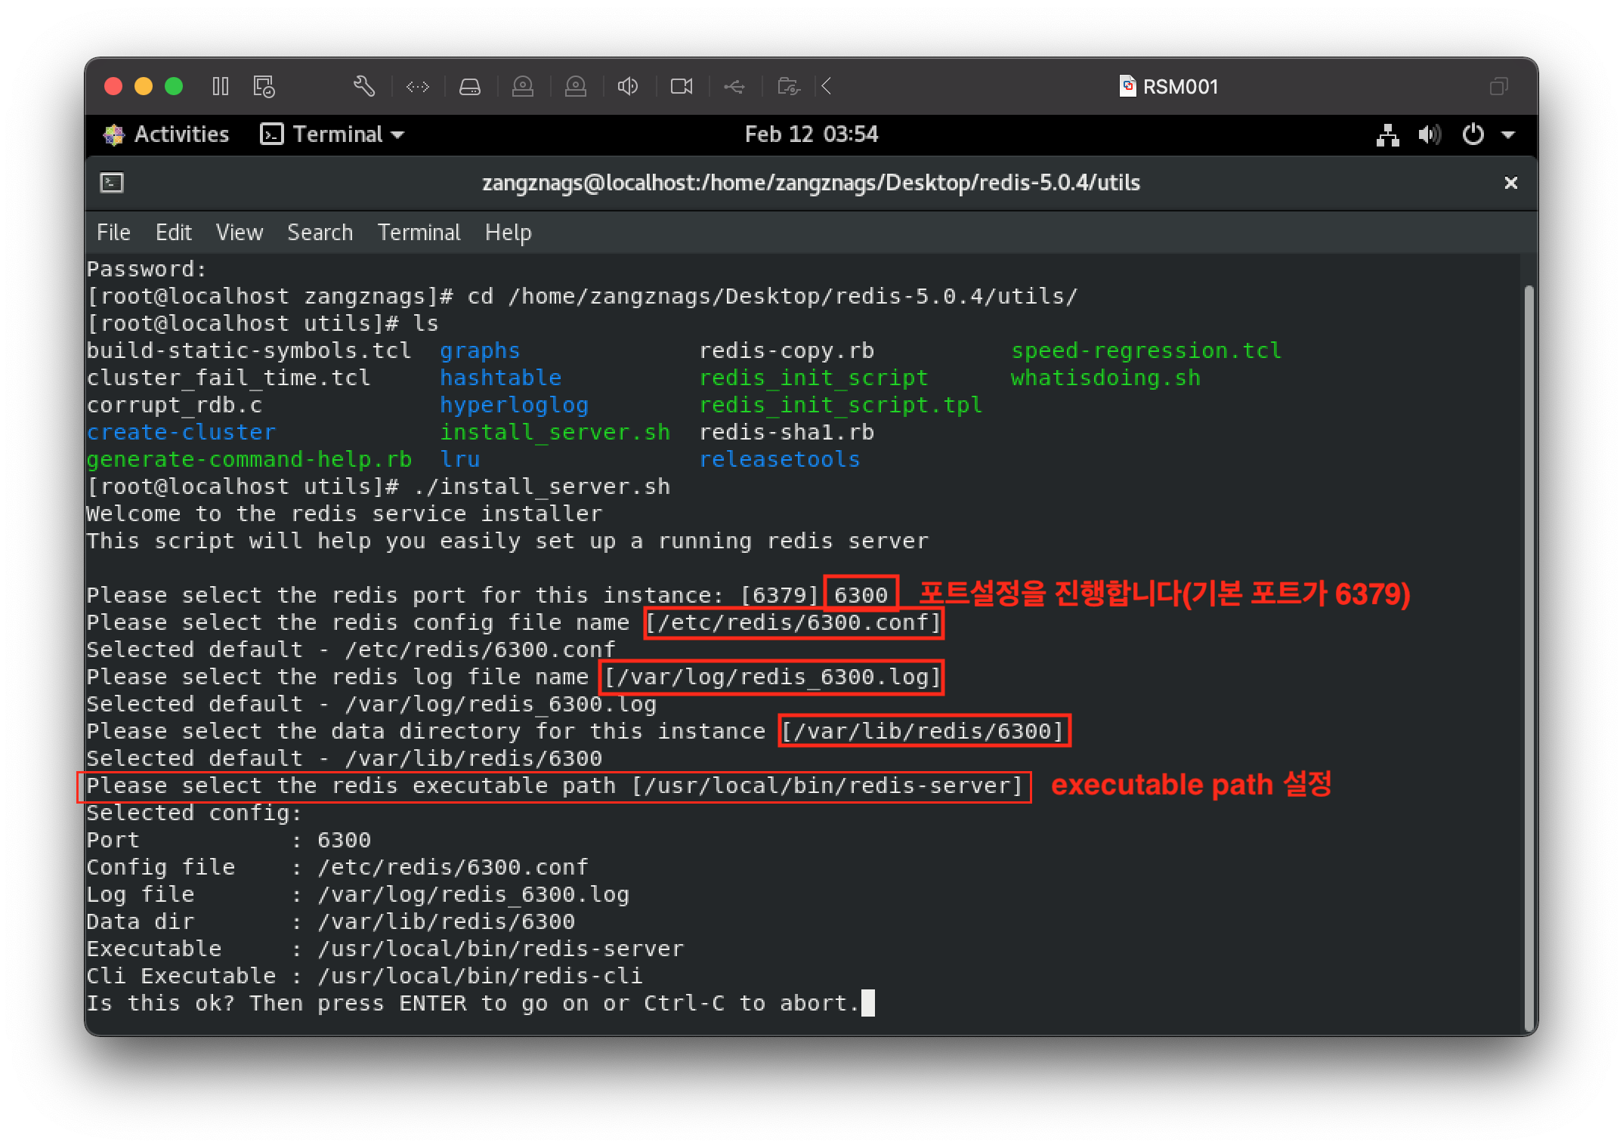Image resolution: width=1623 pixels, height=1148 pixels.
Task: Click the sound card speaker icon
Action: coord(628,87)
